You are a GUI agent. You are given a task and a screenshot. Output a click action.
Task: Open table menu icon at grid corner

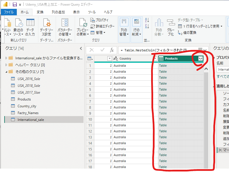(x=90, y=59)
